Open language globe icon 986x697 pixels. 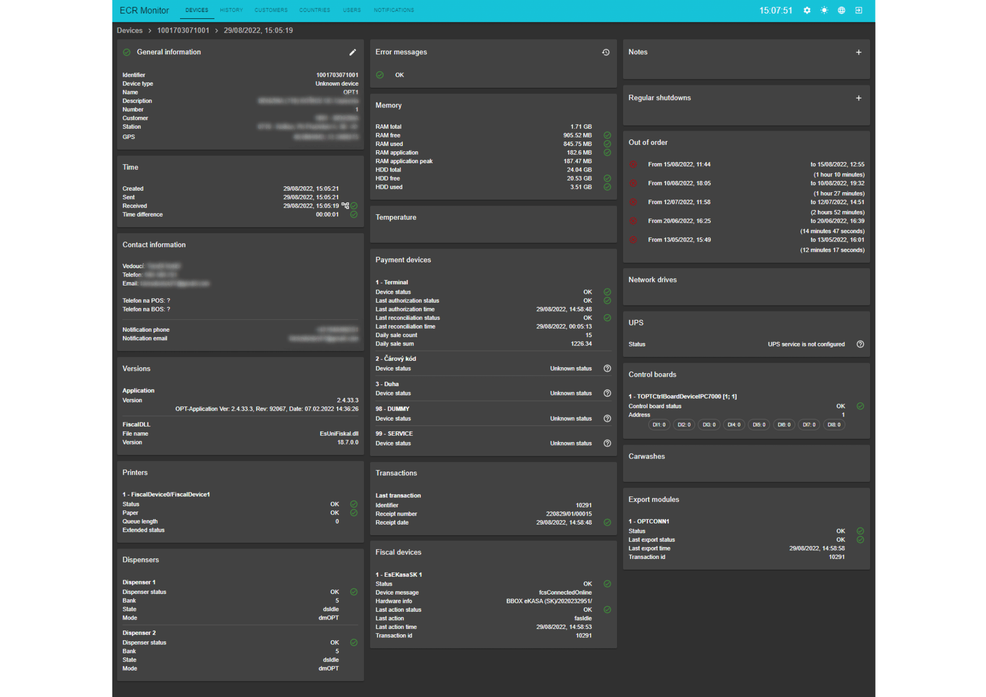tap(842, 10)
